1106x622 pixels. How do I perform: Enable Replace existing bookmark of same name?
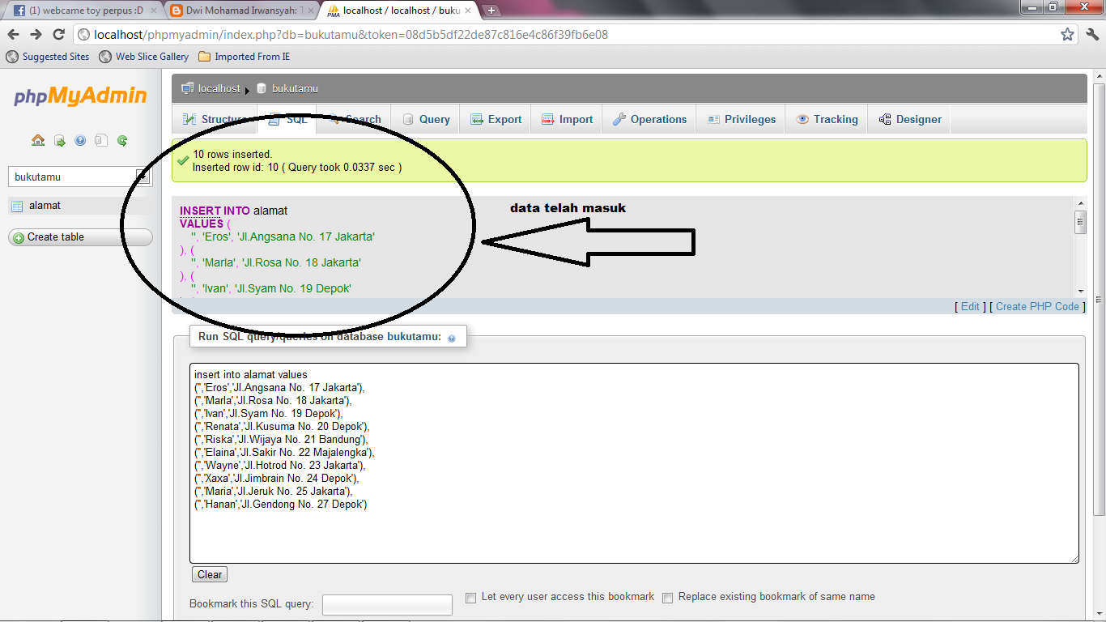[x=667, y=598]
